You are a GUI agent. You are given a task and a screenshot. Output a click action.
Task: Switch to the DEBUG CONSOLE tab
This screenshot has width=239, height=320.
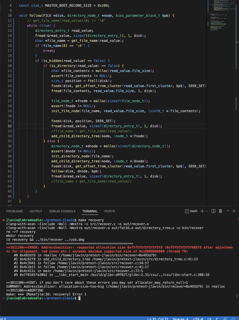coord(62,211)
